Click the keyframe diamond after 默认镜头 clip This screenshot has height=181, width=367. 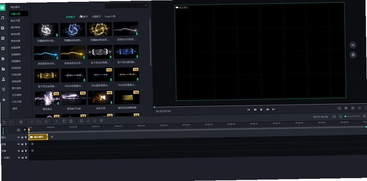coord(52,137)
